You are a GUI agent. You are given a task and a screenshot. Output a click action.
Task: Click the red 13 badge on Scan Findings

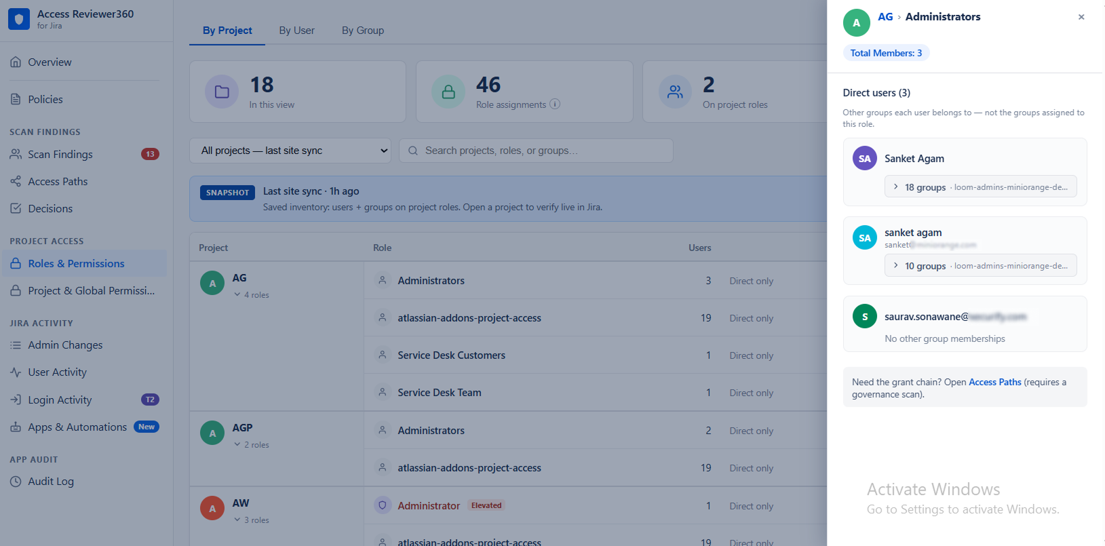150,154
